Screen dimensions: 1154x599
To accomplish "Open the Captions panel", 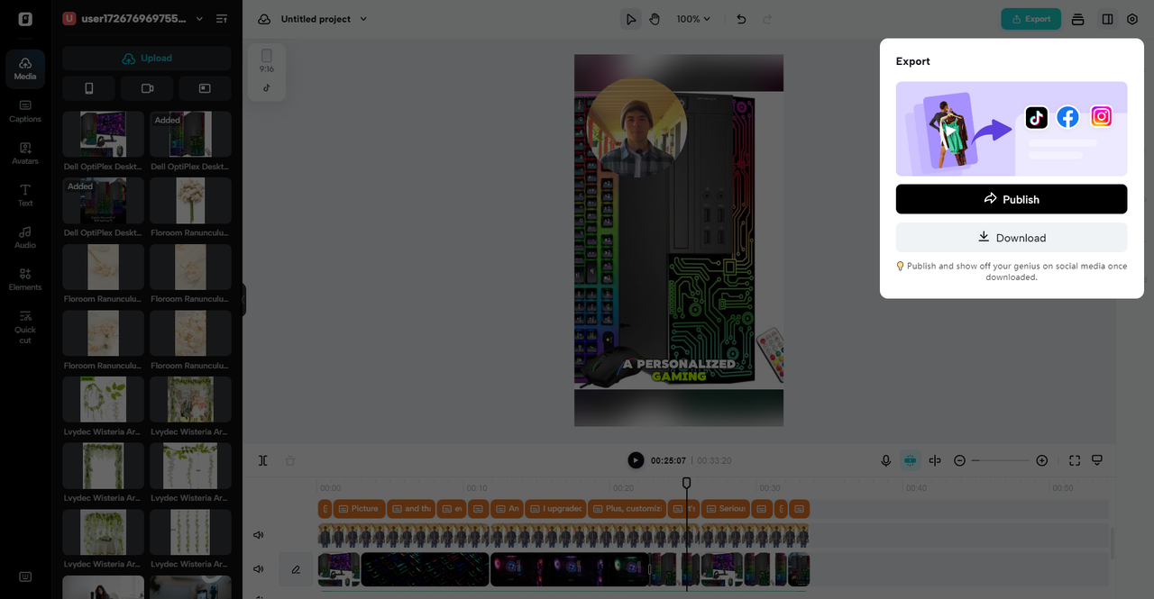I will 25,112.
